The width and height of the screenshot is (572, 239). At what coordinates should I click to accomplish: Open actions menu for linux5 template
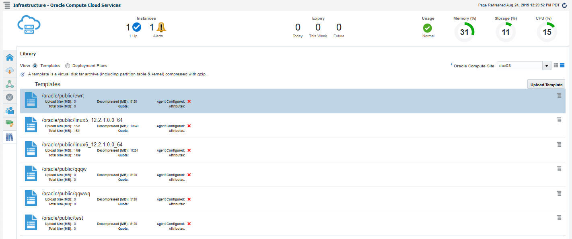tap(559, 120)
